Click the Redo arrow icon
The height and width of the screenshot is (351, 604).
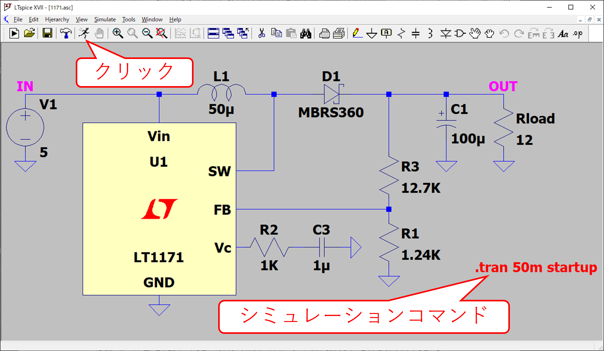coord(519,33)
